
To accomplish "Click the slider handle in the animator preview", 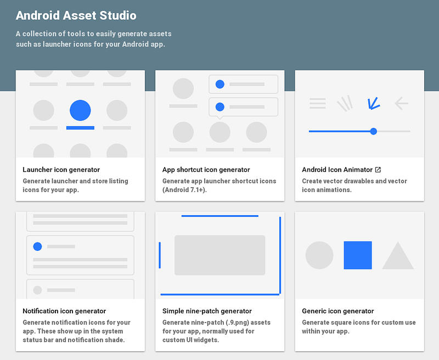I will [x=373, y=131].
